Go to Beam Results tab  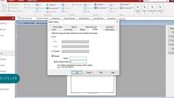[x=70, y=18]
